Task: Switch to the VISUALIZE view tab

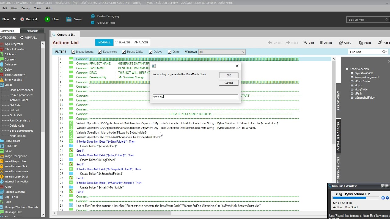Action: click(123, 43)
